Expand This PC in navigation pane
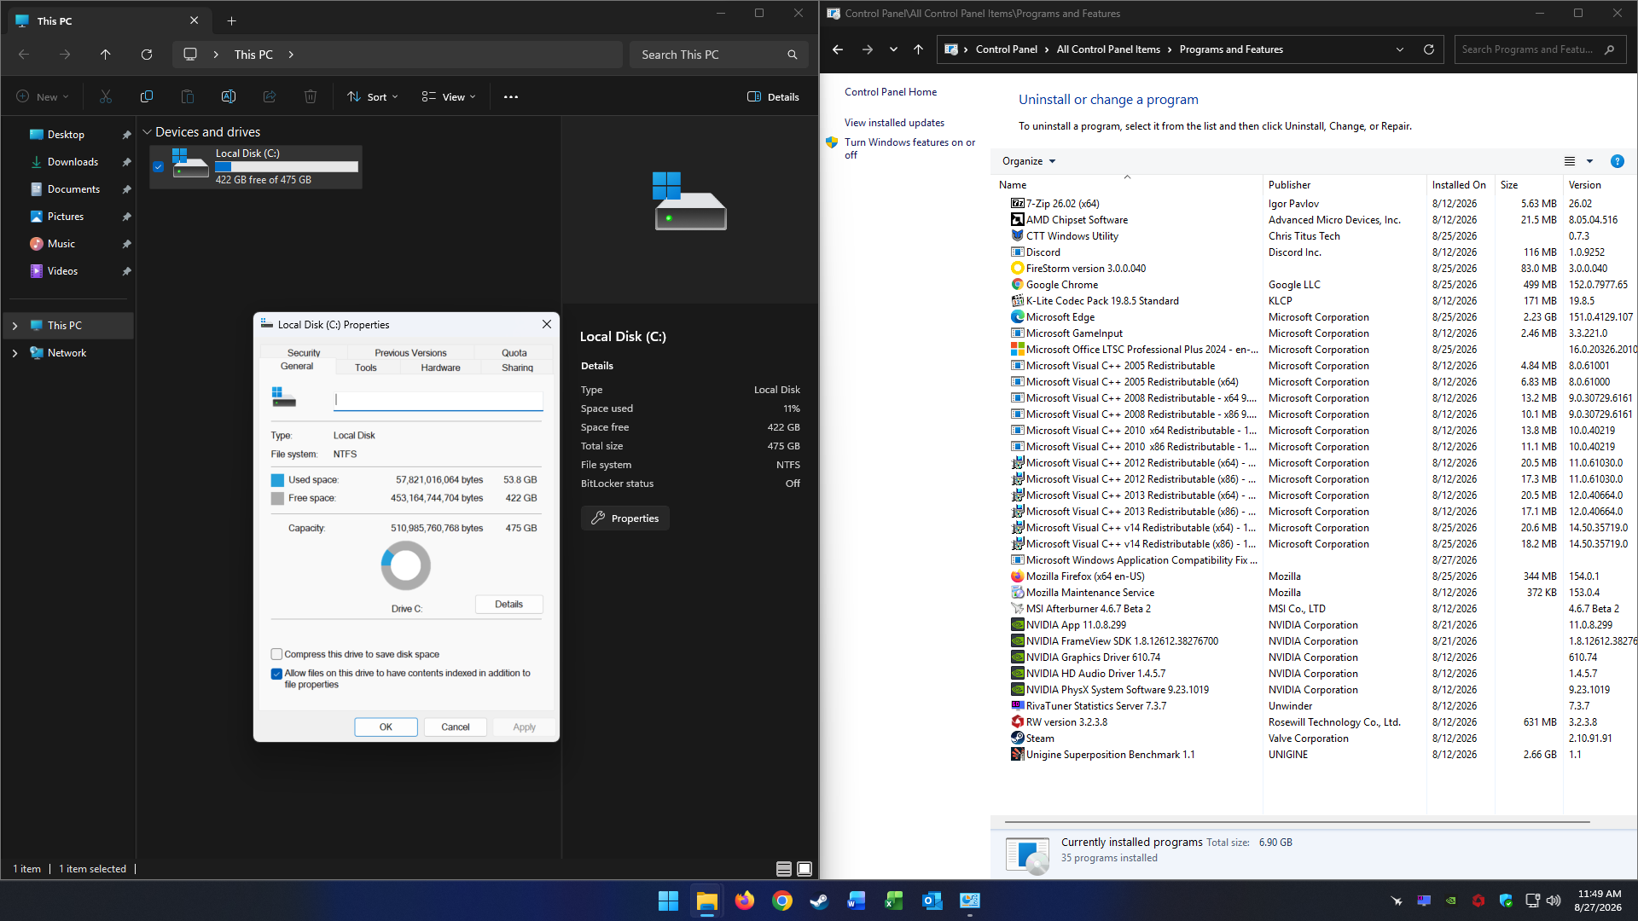The image size is (1638, 921). 15,326
